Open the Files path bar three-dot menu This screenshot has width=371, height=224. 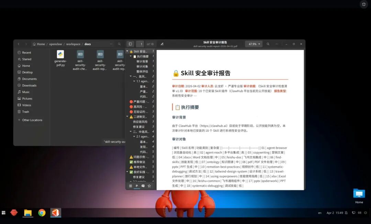[111, 44]
